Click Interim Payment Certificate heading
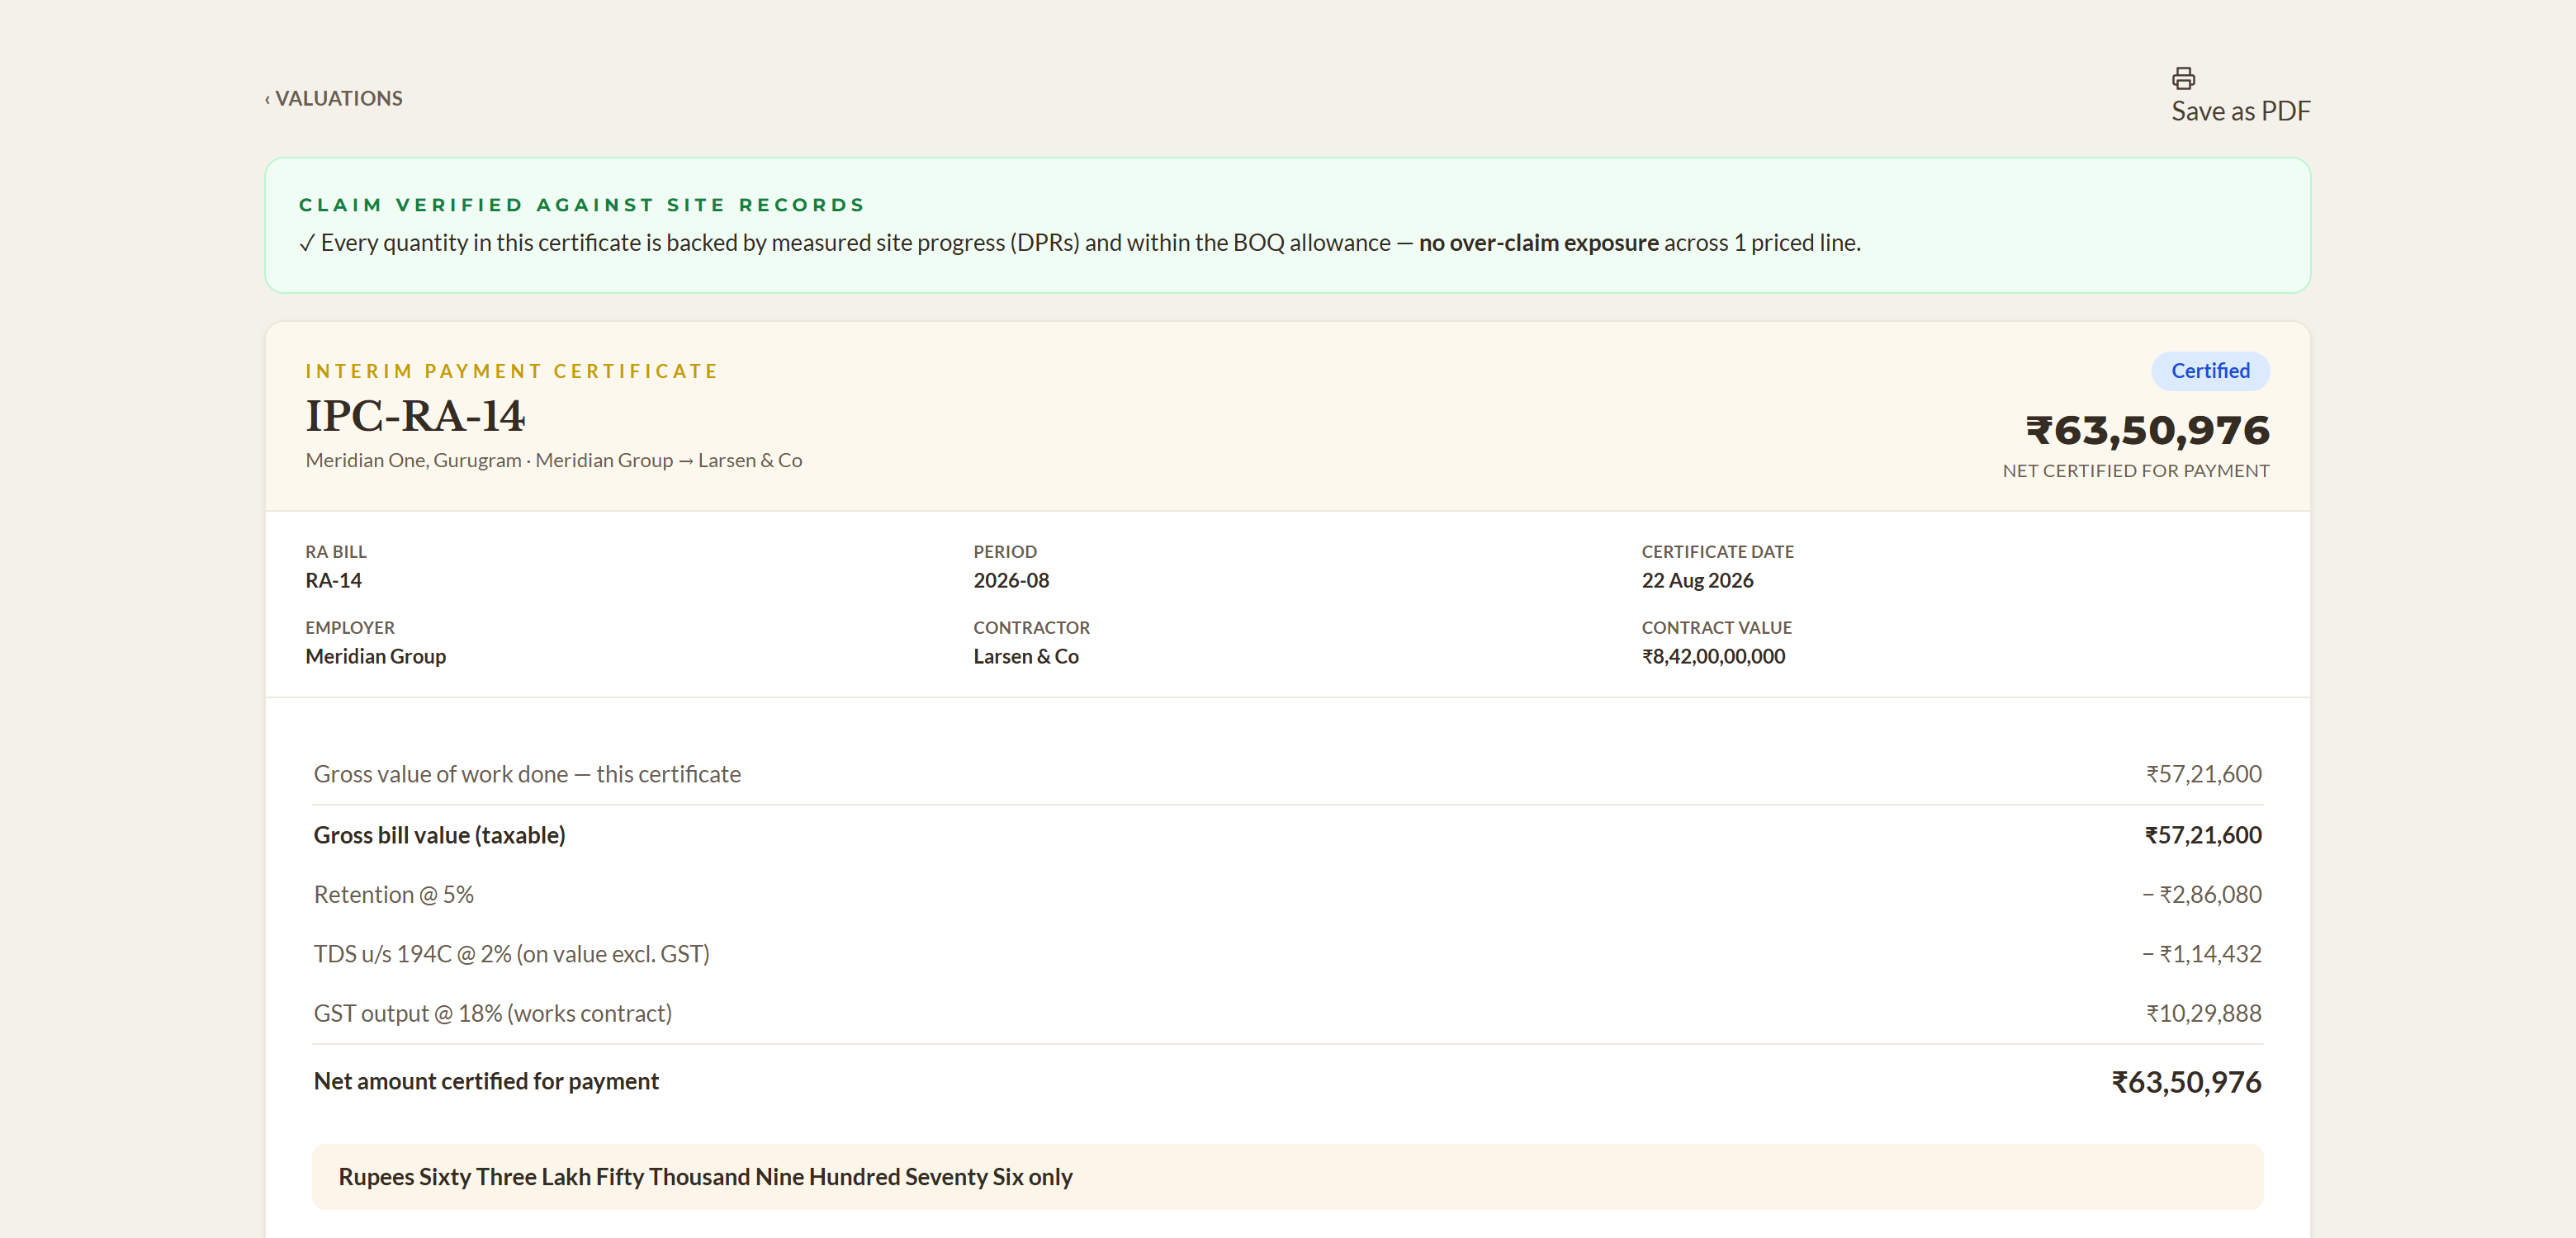 512,371
